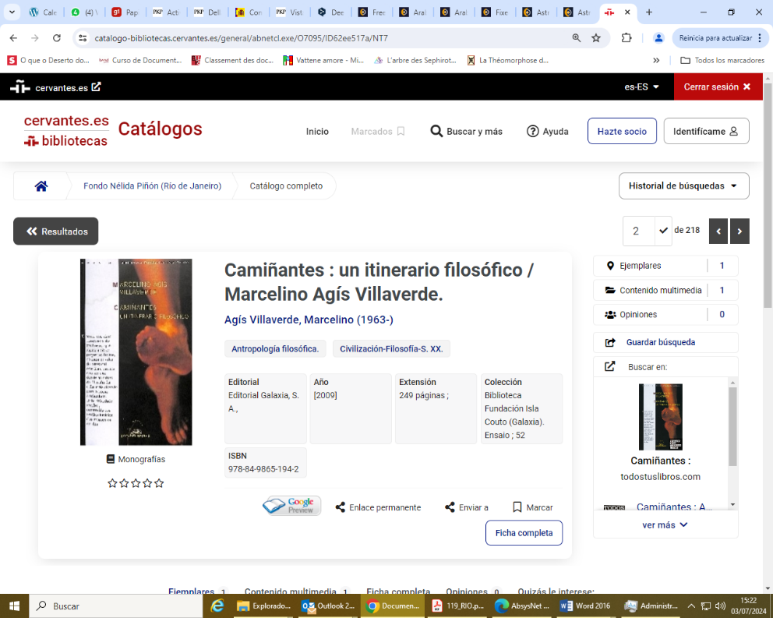Select Inicio in the navigation menu
This screenshot has width=773, height=618.
(x=317, y=131)
